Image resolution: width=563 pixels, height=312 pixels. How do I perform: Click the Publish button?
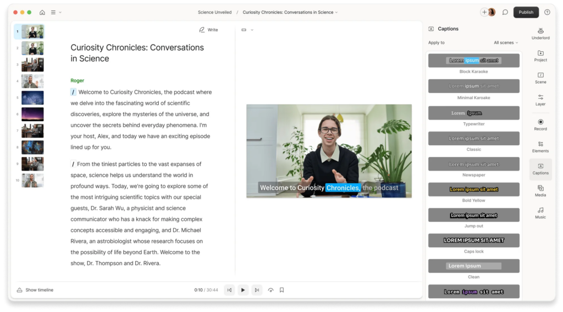pos(526,12)
